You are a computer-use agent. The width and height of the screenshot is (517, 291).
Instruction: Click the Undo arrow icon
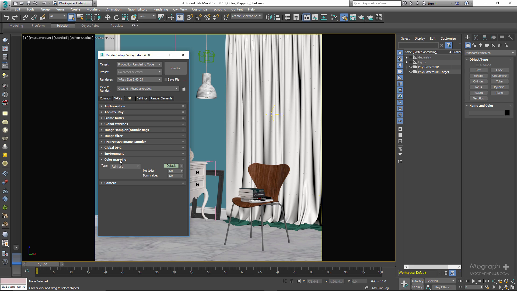[x=6, y=18]
